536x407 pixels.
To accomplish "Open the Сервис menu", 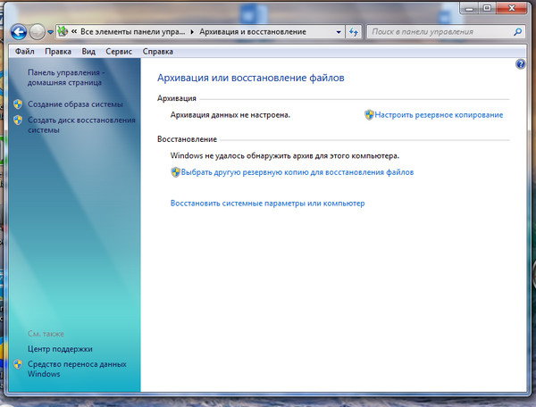I will (x=119, y=52).
